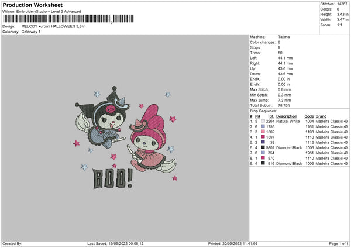
Task: Click the Stitches count 14367
Action: tap(342, 4)
